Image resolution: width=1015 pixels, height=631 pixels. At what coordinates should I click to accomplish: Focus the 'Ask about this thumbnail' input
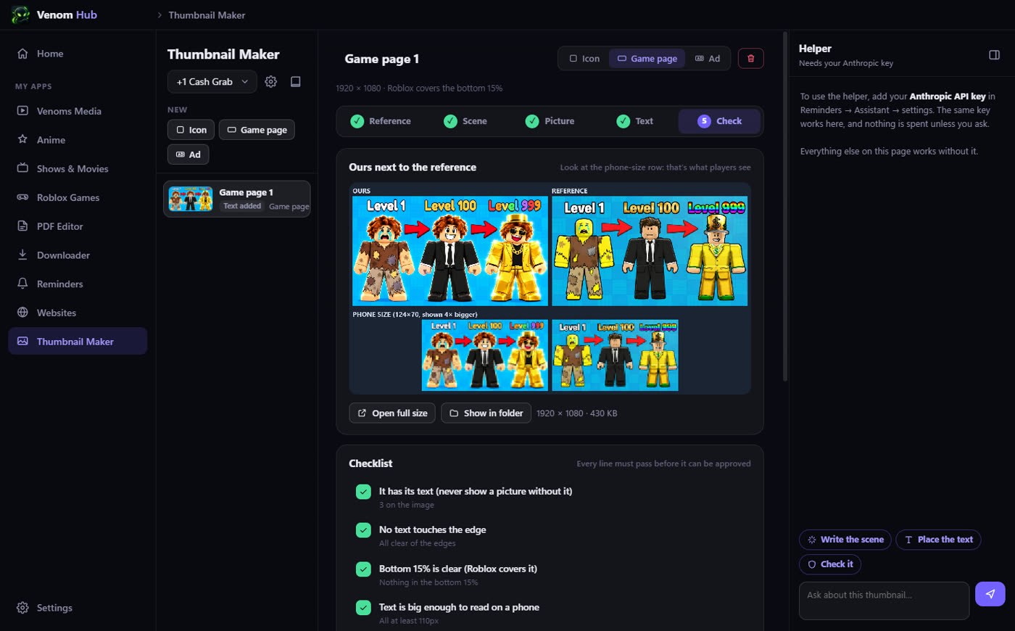click(x=884, y=601)
